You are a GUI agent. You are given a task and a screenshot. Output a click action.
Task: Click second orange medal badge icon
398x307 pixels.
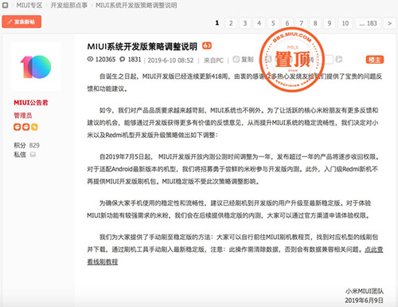(x=25, y=127)
